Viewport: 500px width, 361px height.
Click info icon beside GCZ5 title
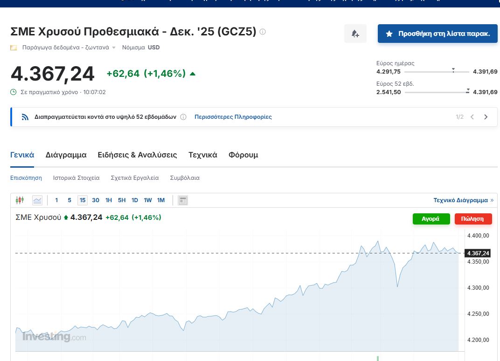click(263, 32)
